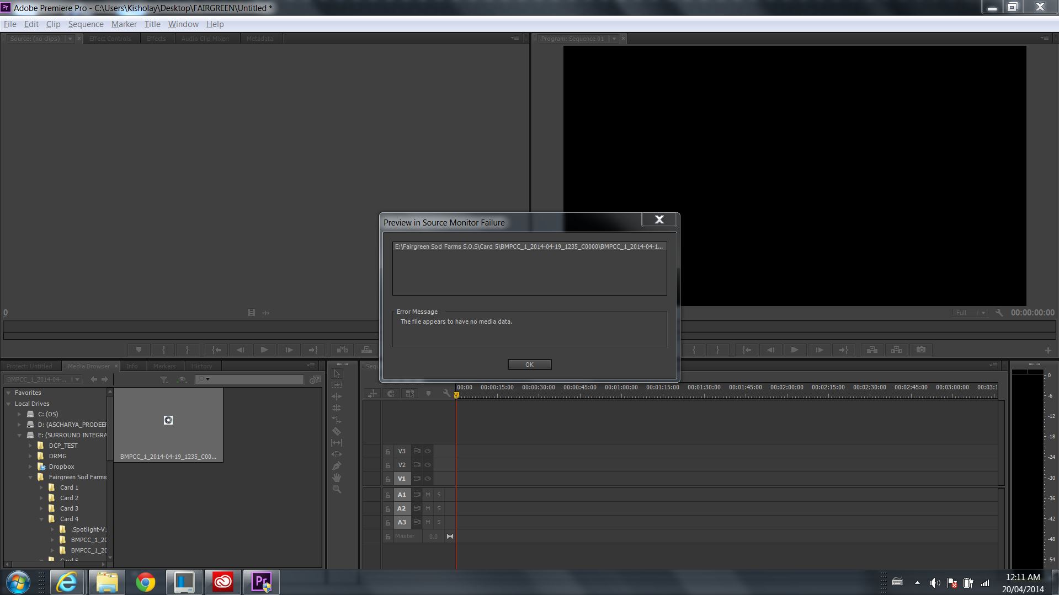Screen dimensions: 1059x595
Task: Click the timeline playhead marker
Action: tap(456, 395)
